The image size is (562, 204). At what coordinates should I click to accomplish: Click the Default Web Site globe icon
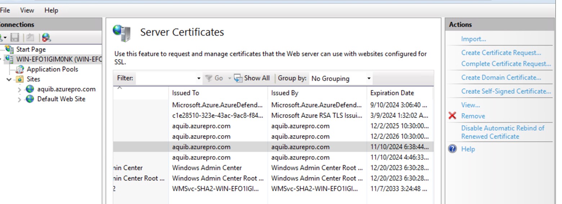[30, 99]
